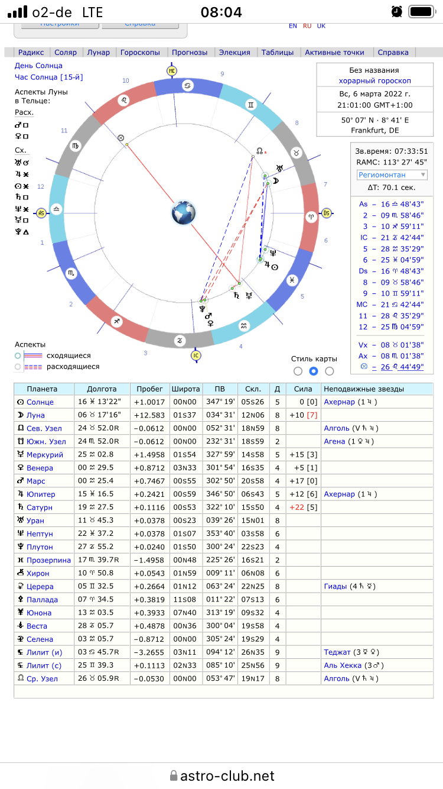This screenshot has height=789, width=443.
Task: Click the Part of Fortune glyph in chart
Action: 122,138
